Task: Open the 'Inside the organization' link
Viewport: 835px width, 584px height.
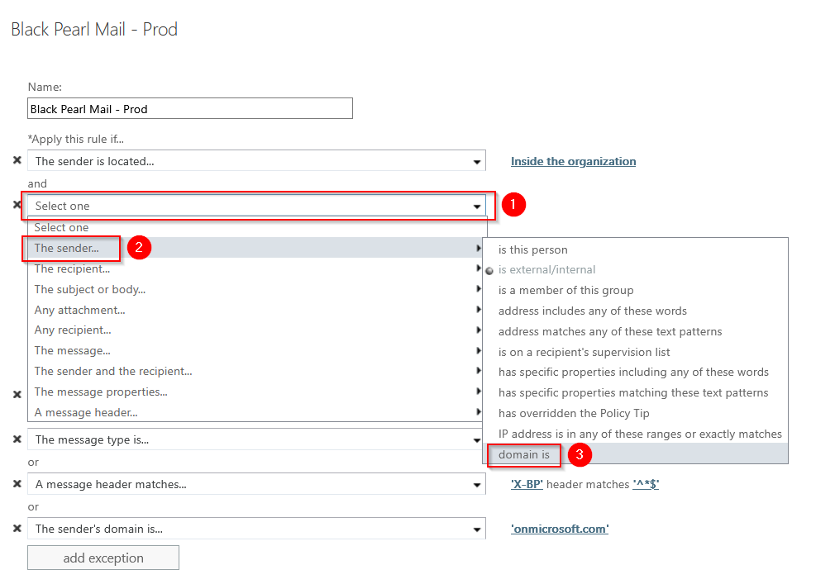Action: point(573,161)
